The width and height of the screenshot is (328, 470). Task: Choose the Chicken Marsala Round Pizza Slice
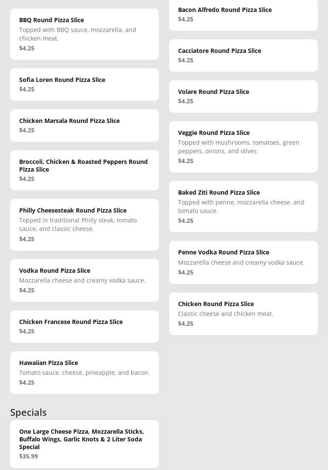tap(84, 125)
